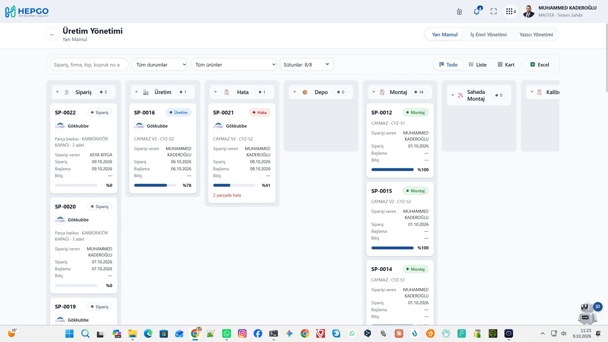Collapse the Üretim column
Screen dimensions: 608x342
point(136,92)
